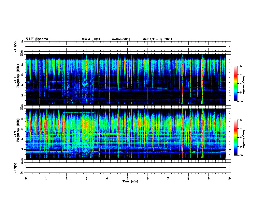The image size is (258, 200).
Task: Click the "-9" label on ch.1 colorbar
Action: (x=240, y=92)
